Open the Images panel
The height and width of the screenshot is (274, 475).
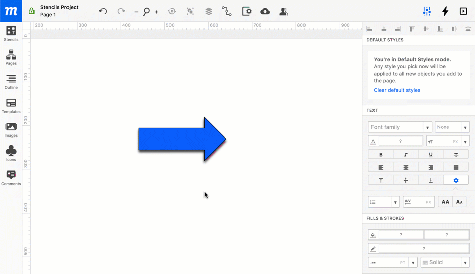11,130
